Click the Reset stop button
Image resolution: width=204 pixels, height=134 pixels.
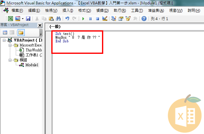click(97, 19)
